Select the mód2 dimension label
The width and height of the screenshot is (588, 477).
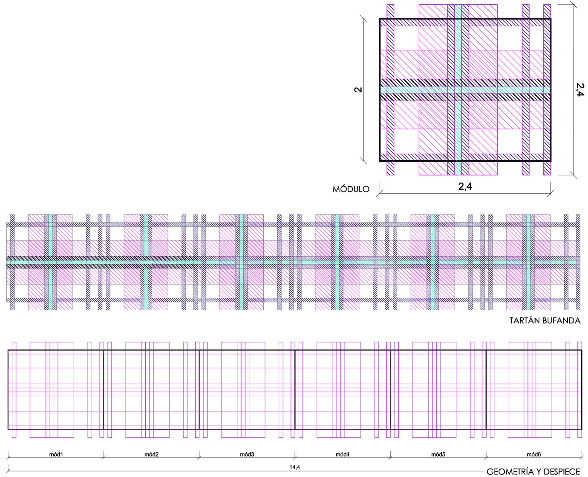point(151,454)
